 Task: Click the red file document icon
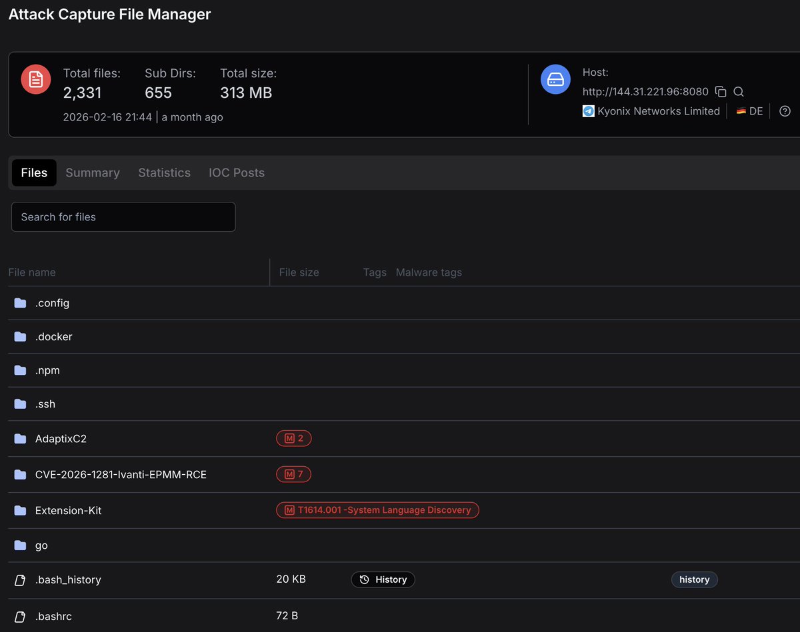(x=36, y=79)
